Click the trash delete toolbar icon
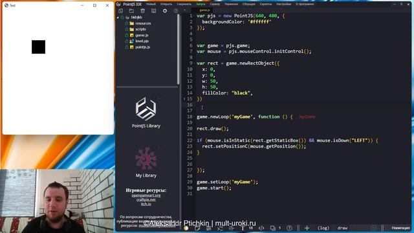The height and width of the screenshot is (233, 414). pyautogui.click(x=142, y=11)
